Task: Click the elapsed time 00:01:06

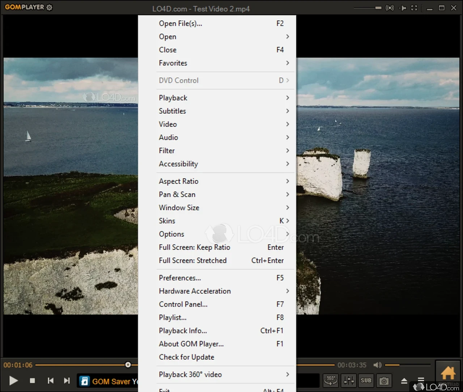Action: pyautogui.click(x=18, y=365)
